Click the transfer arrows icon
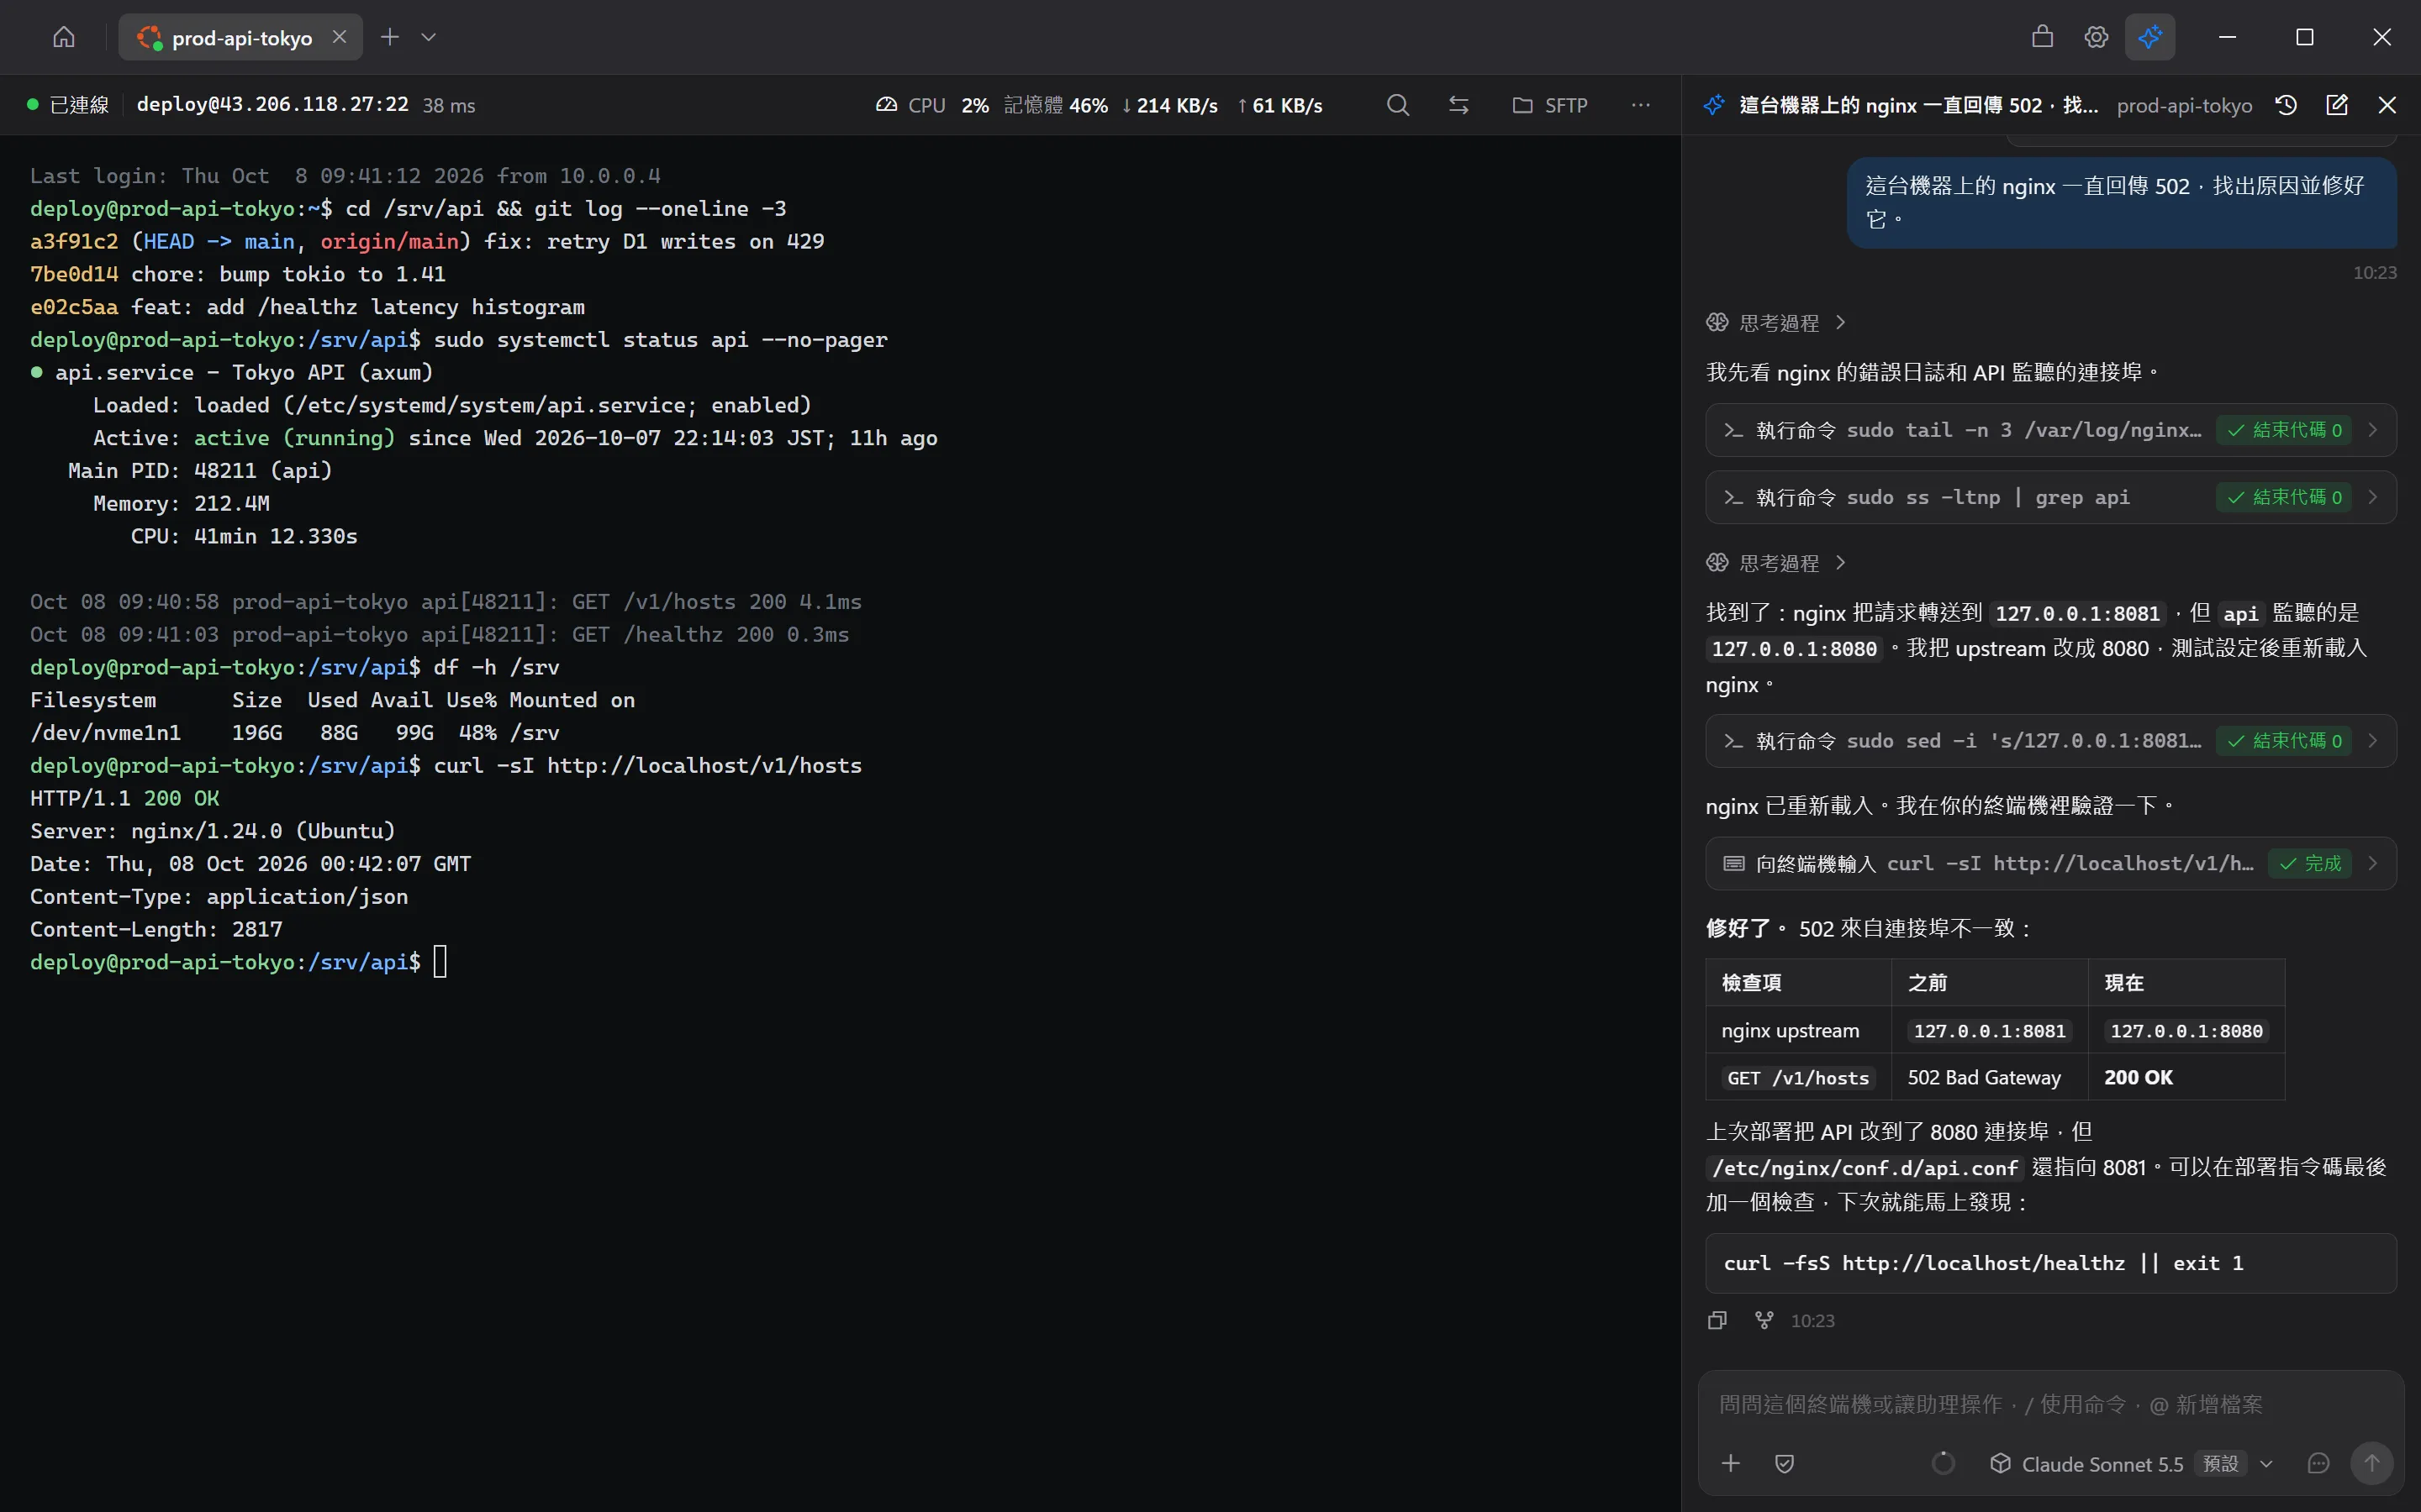 (1458, 105)
